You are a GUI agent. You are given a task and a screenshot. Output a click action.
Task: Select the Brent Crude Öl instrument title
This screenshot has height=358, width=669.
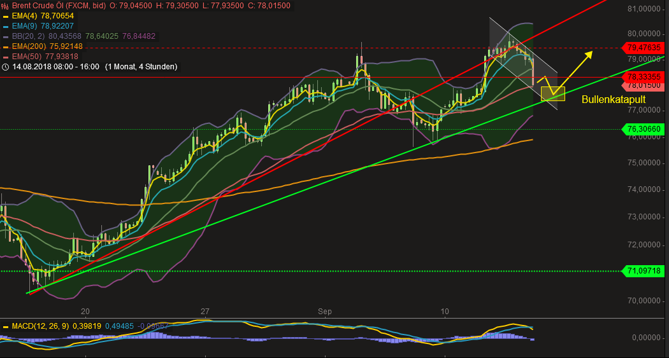[59, 6]
